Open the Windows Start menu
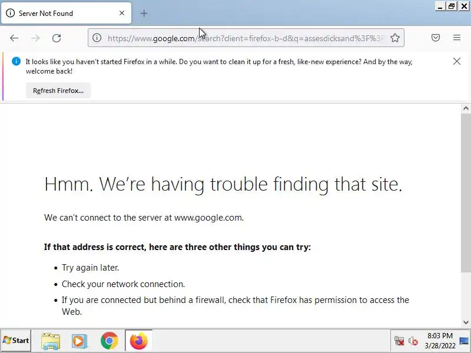The width and height of the screenshot is (471, 353). (x=16, y=341)
